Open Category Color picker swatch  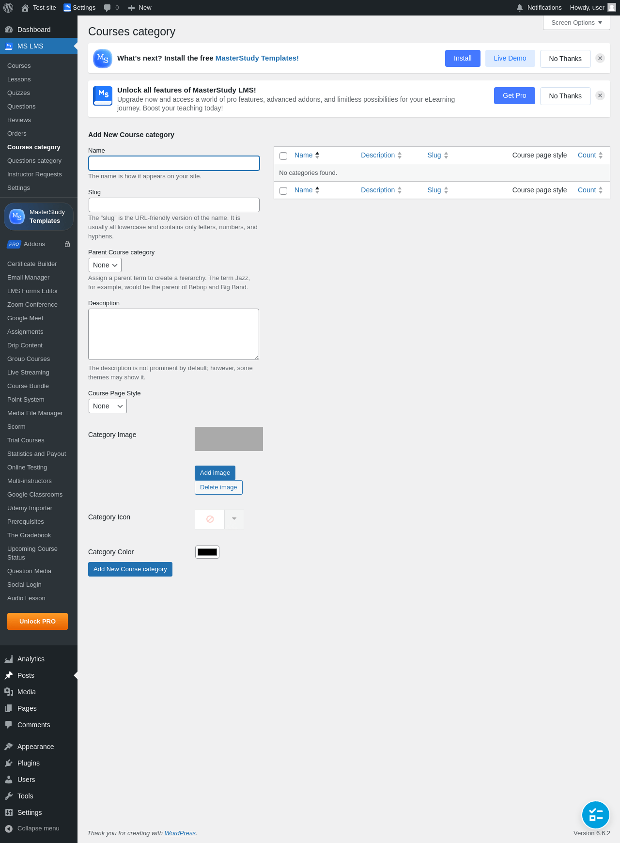[x=207, y=552]
